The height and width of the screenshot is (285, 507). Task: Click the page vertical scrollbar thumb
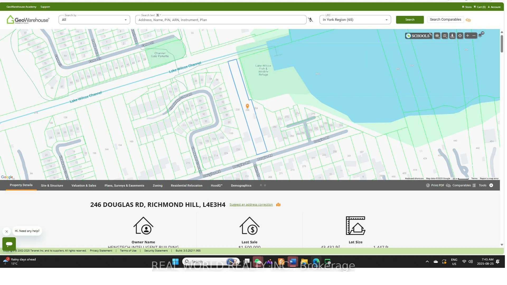pos(502,44)
